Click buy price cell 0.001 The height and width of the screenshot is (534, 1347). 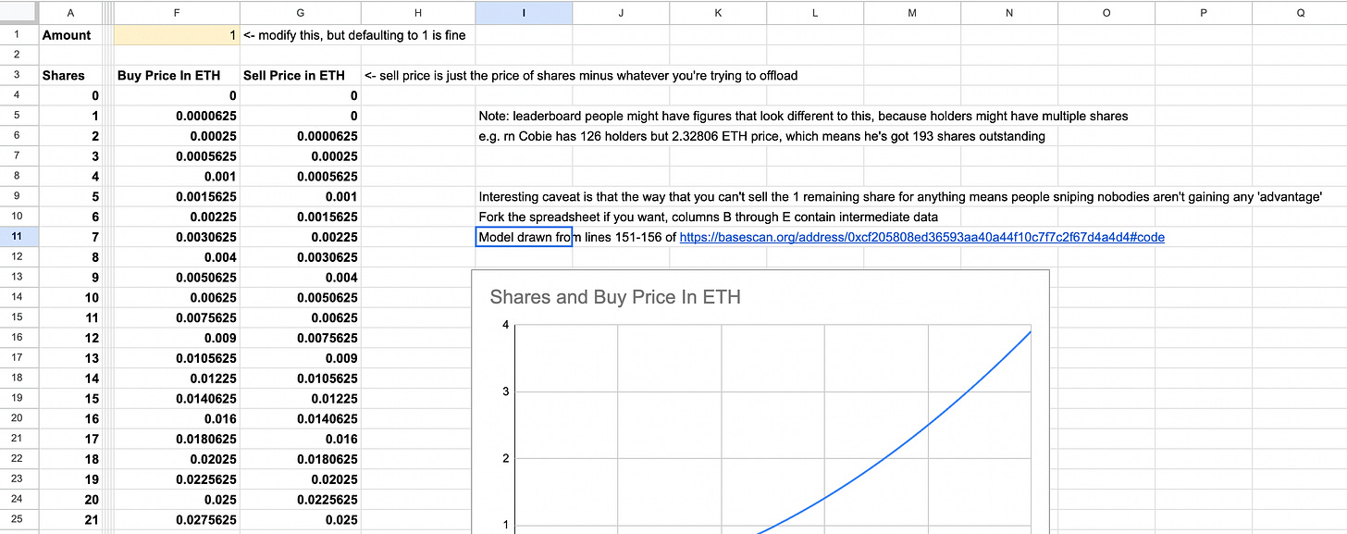177,177
